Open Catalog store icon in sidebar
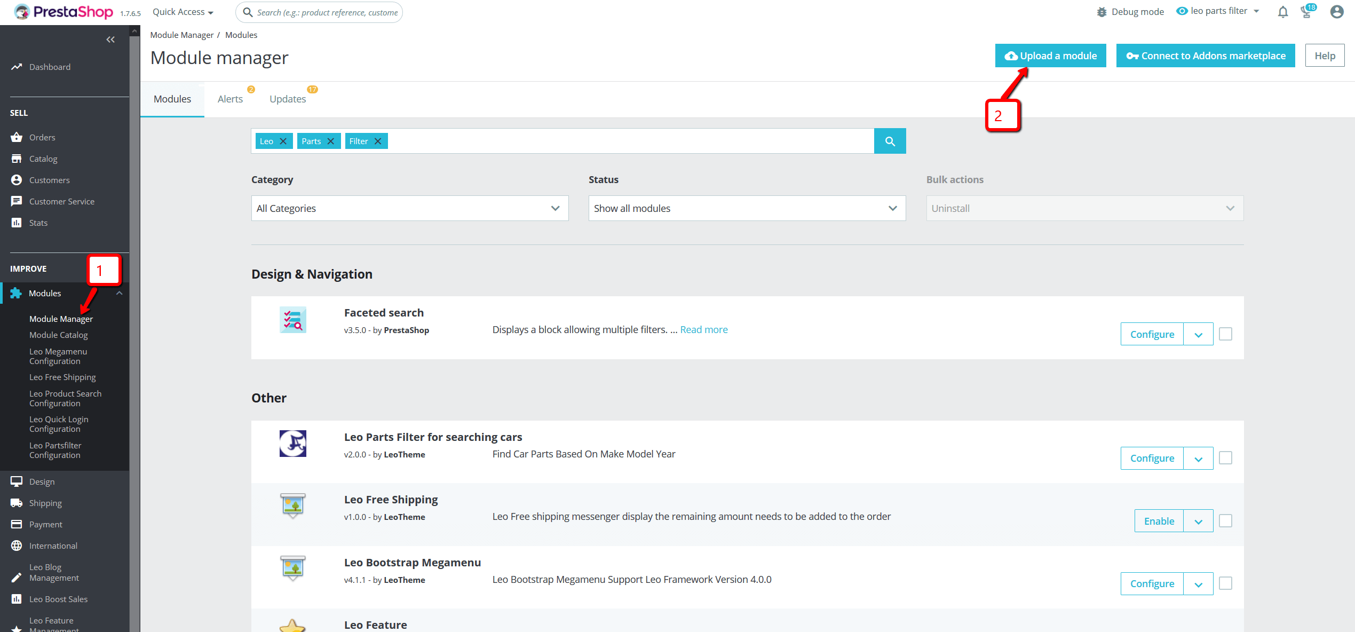1355x632 pixels. tap(17, 159)
